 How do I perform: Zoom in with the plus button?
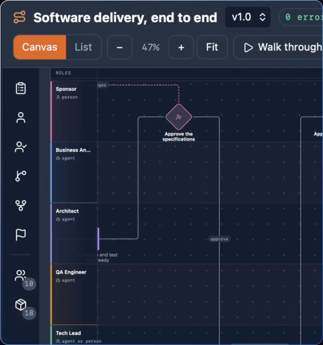(x=181, y=47)
